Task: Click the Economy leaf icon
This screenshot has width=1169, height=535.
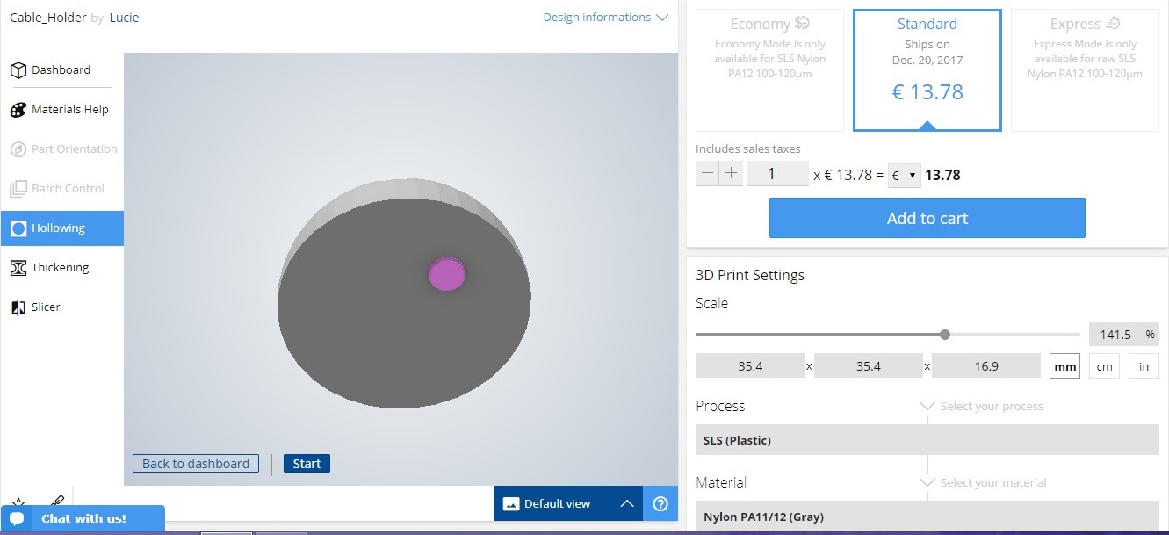Action: (802, 24)
